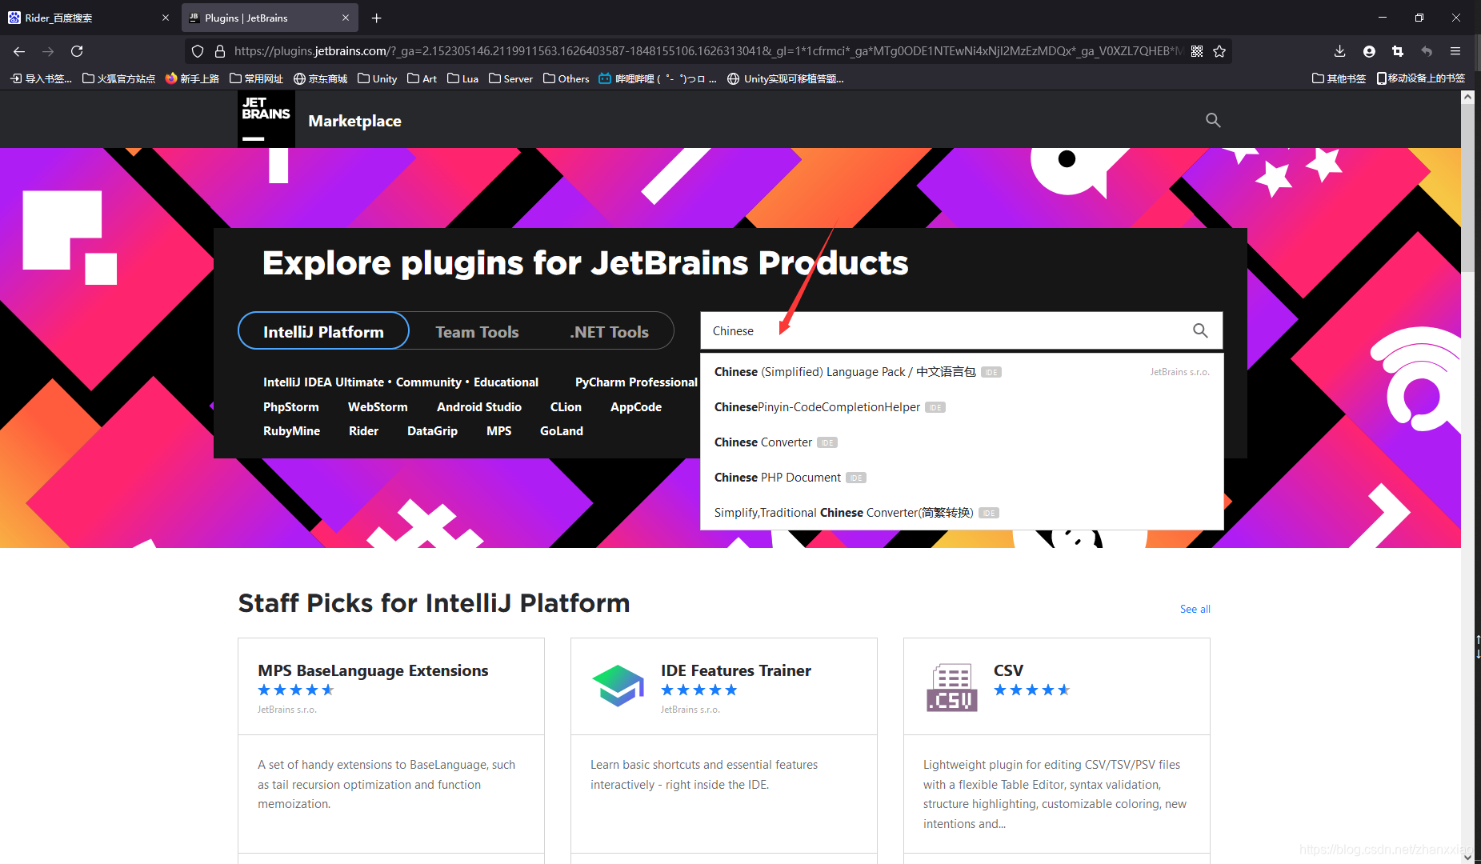Viewport: 1481px width, 864px height.
Task: Open the JetBrains logo home link
Action: pyautogui.click(x=266, y=119)
